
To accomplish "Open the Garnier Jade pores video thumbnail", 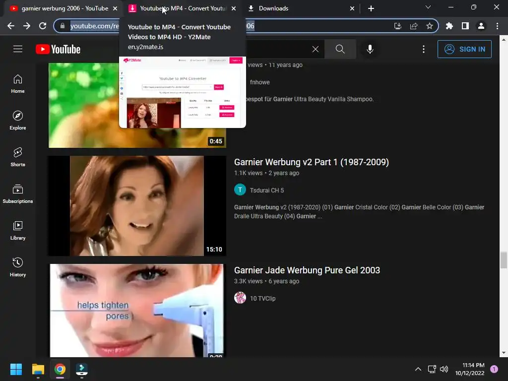I will click(137, 311).
